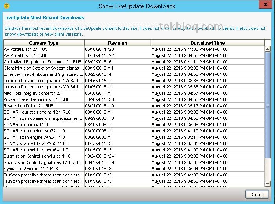The image size is (275, 204).
Task: Select Intrusion Prevention signatures Win32 row
Action: coord(134,81)
